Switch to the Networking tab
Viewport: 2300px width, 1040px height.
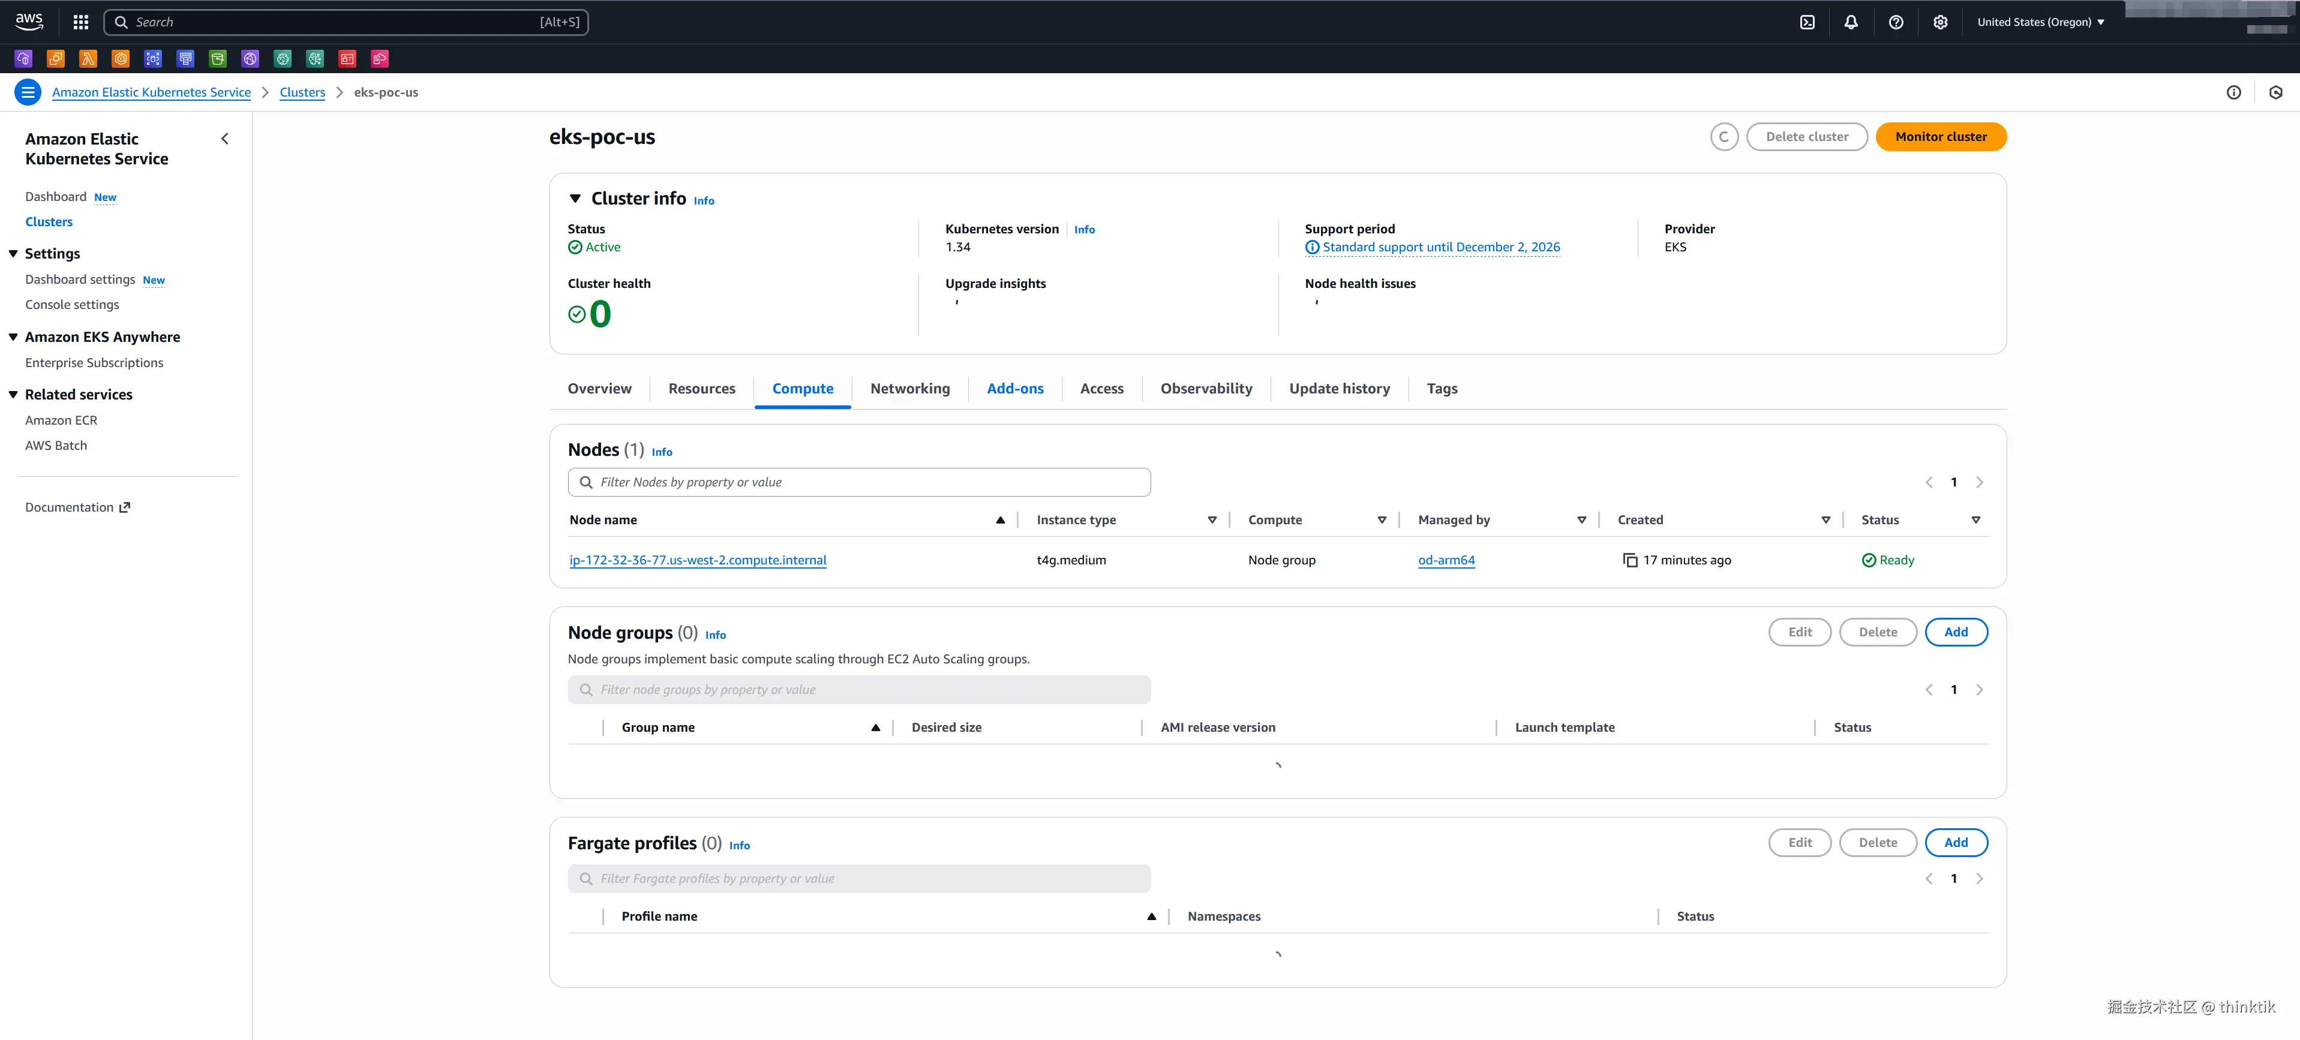(x=909, y=388)
